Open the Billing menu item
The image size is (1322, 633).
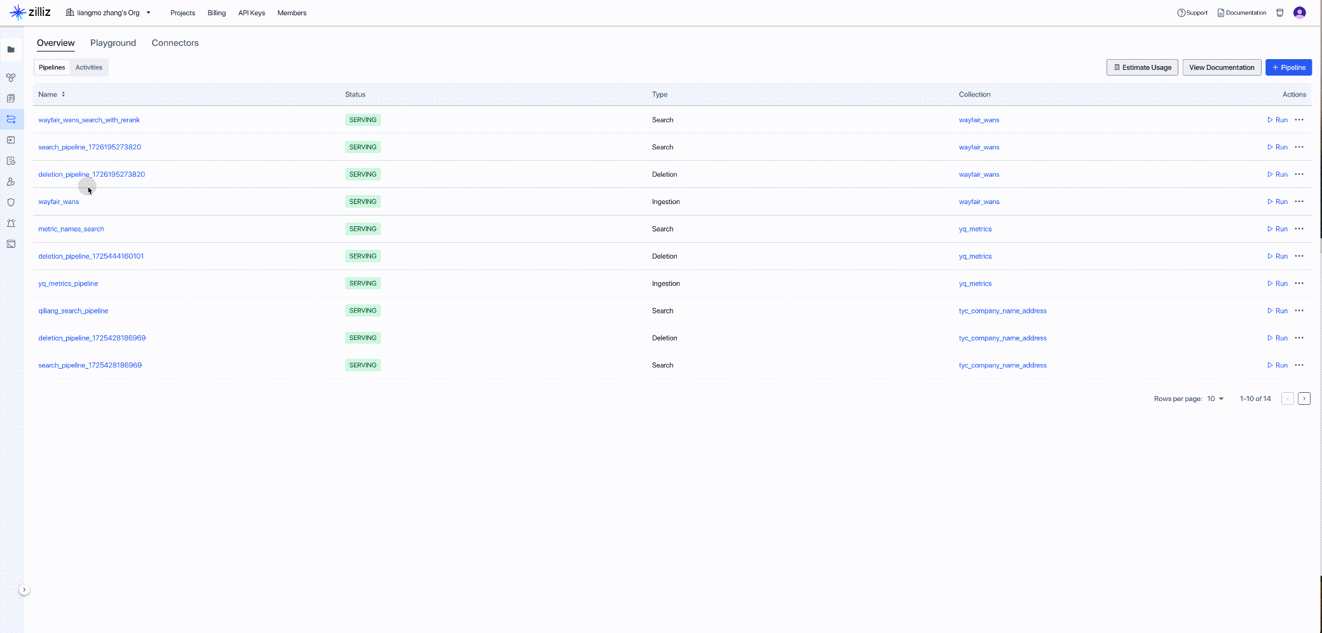[x=216, y=13]
